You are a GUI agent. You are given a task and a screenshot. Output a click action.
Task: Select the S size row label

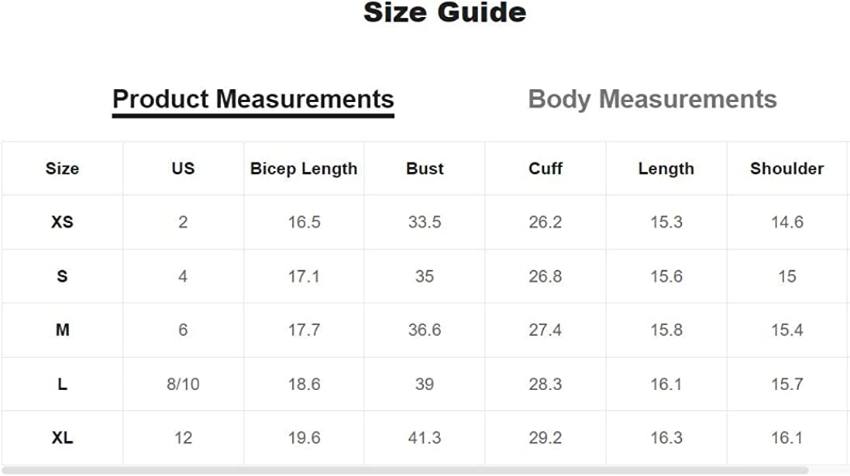(x=62, y=276)
